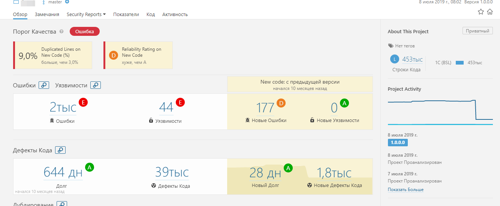500x206 pixels.
Task: Open the Ошибки (bugs) key icon link
Action: [44, 85]
